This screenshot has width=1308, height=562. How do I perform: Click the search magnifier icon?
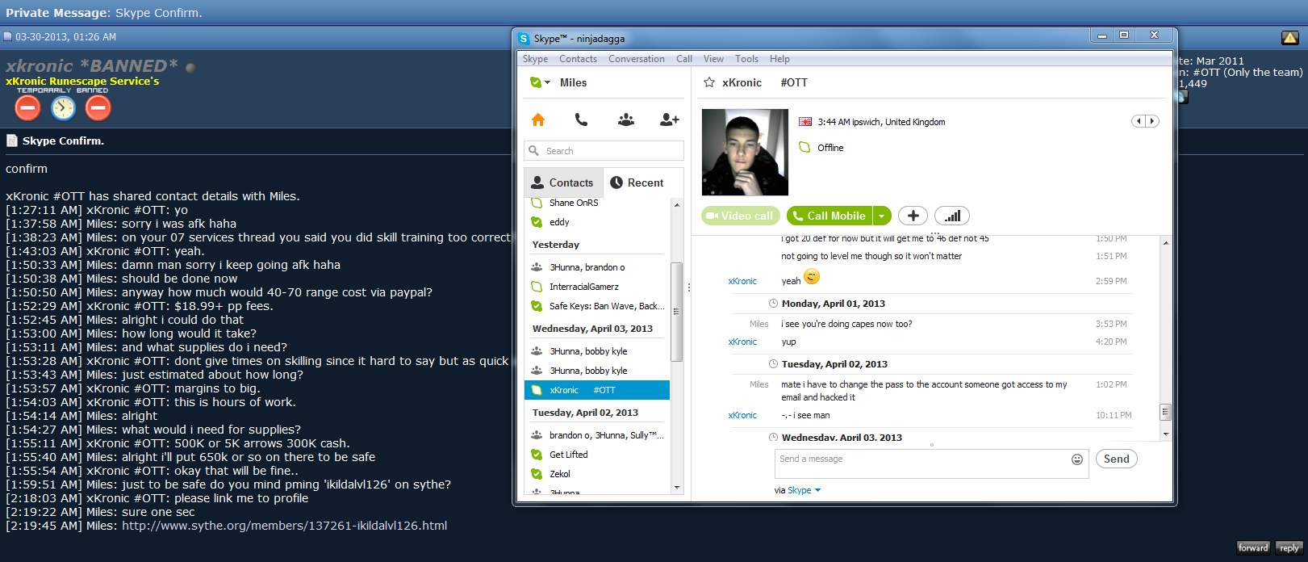[x=533, y=150]
